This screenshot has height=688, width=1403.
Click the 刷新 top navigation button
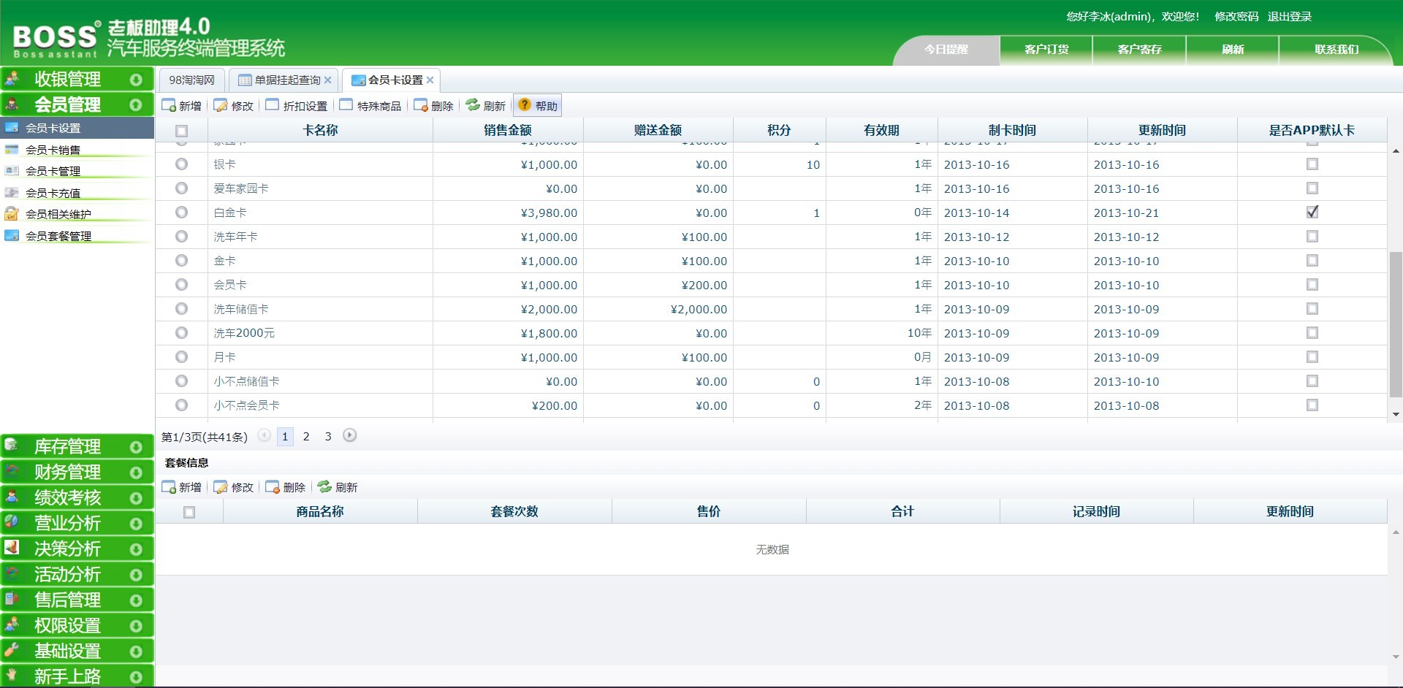tap(1233, 50)
